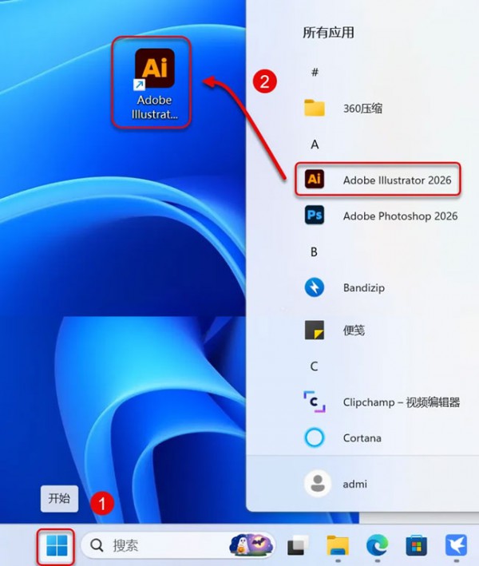479x566 pixels.
Task: Click the taskbar search box
Action: (x=177, y=545)
